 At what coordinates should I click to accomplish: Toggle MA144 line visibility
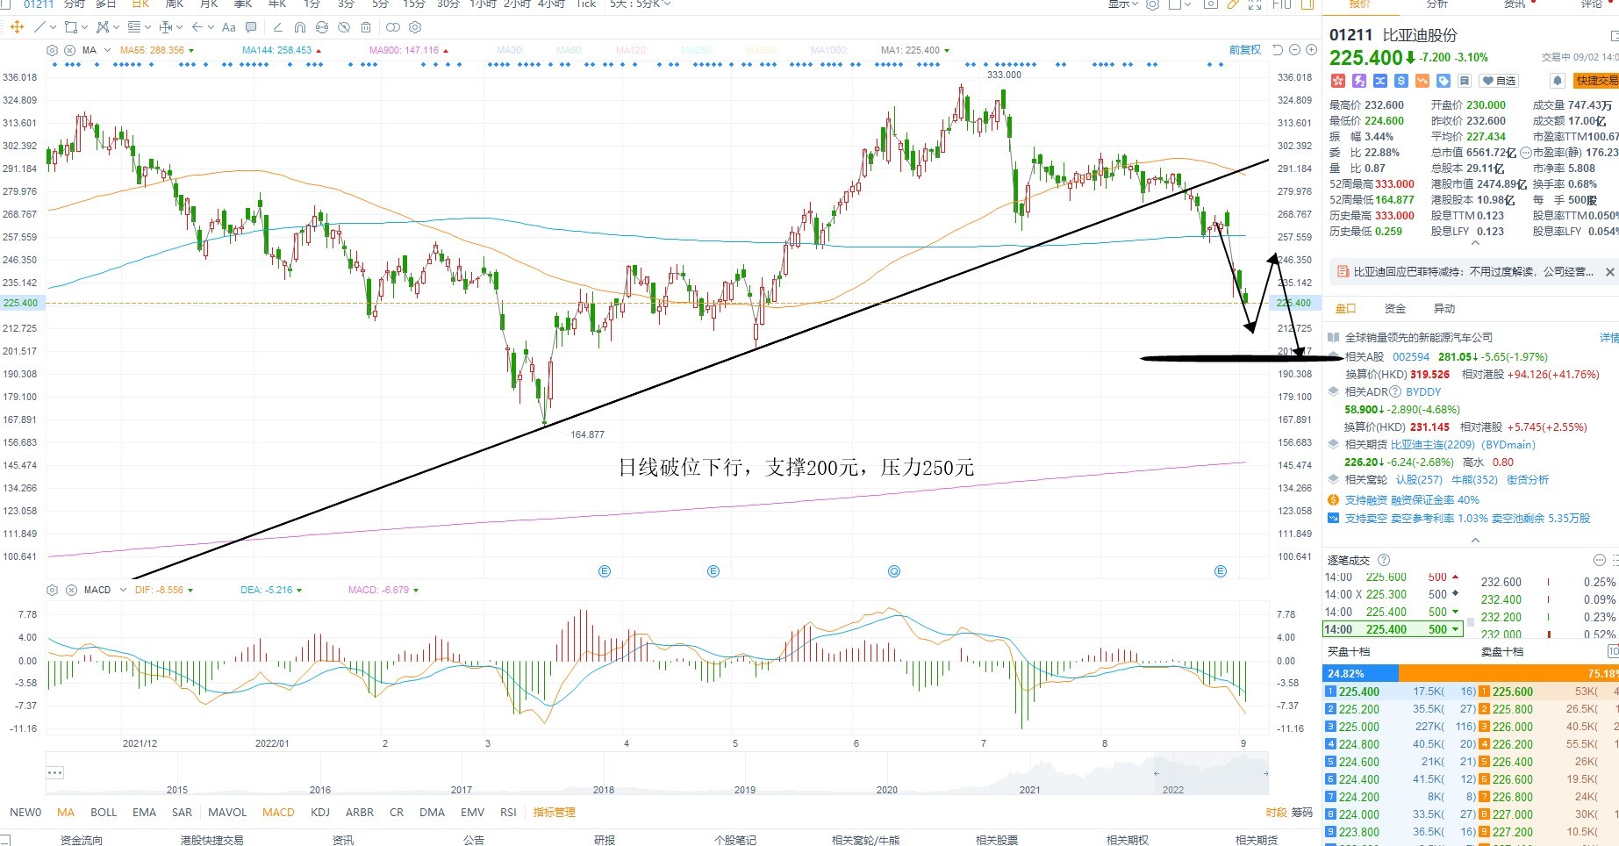[281, 50]
